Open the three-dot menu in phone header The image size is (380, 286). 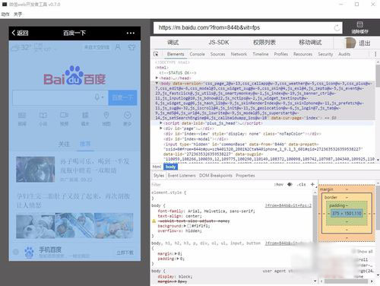[x=131, y=33]
